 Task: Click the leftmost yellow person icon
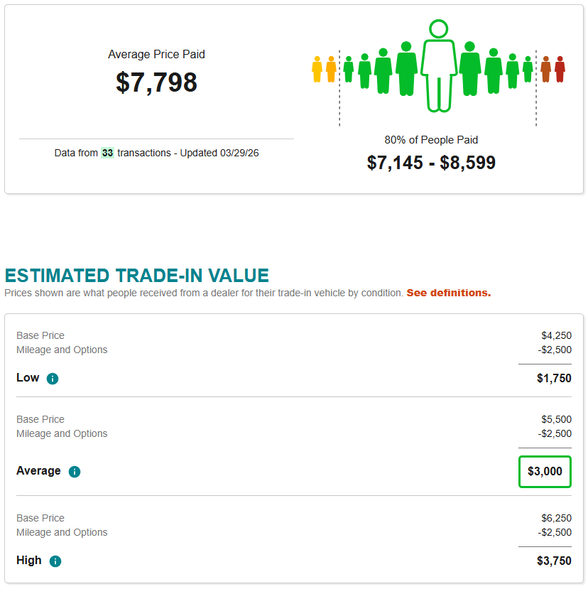pyautogui.click(x=317, y=70)
